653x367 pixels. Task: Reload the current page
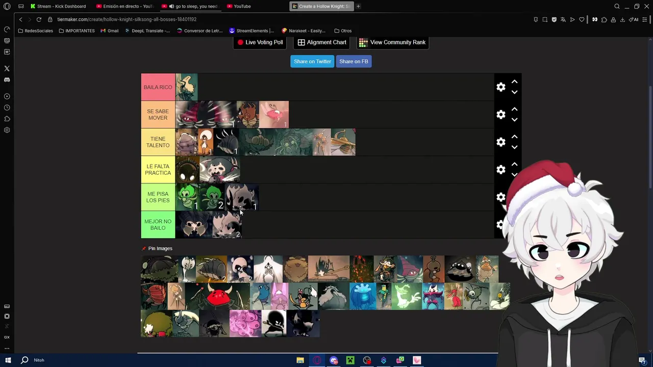tap(39, 19)
